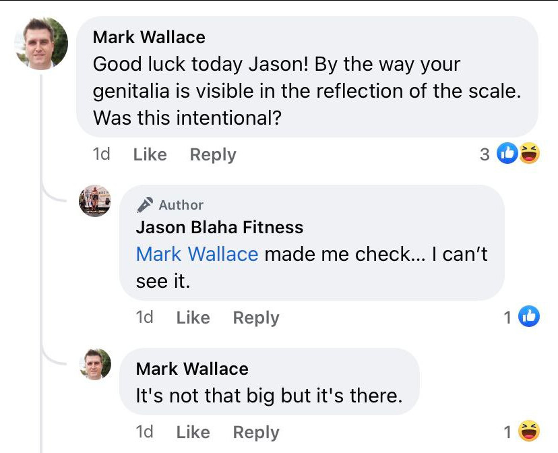The image size is (558, 453).
Task: Reply to the "It's not that big" comment
Action: click(256, 432)
